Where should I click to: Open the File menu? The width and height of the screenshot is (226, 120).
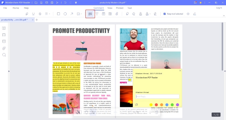5,8
